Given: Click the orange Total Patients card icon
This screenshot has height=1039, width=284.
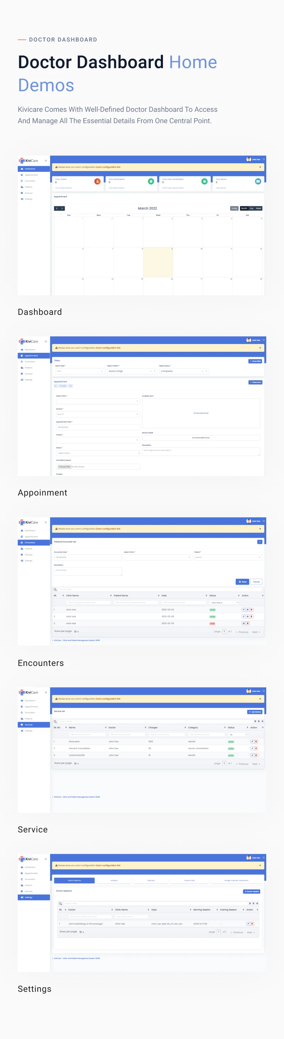Looking at the screenshot, I should (x=97, y=181).
